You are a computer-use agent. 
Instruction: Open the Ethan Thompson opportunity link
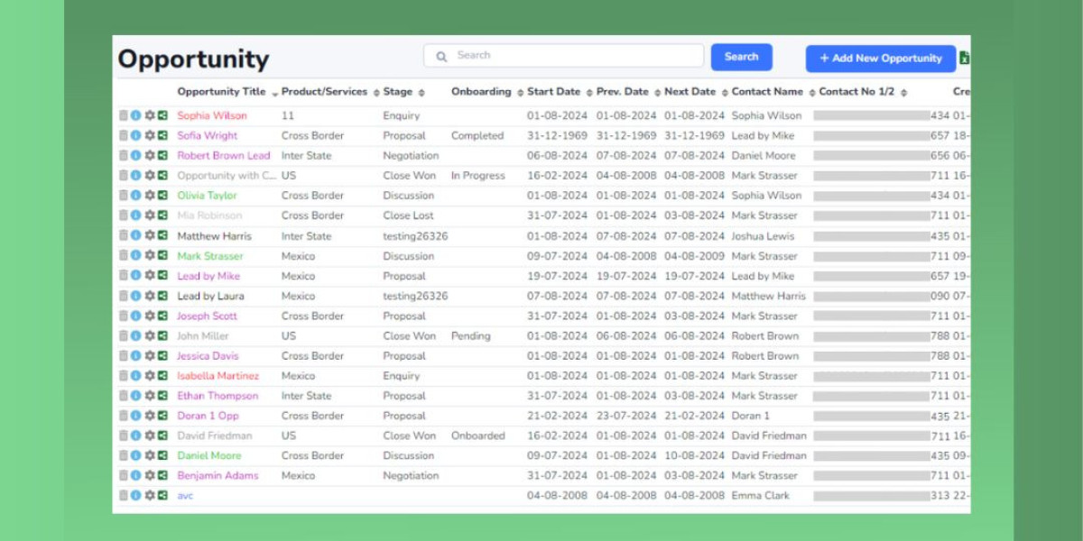click(x=218, y=396)
